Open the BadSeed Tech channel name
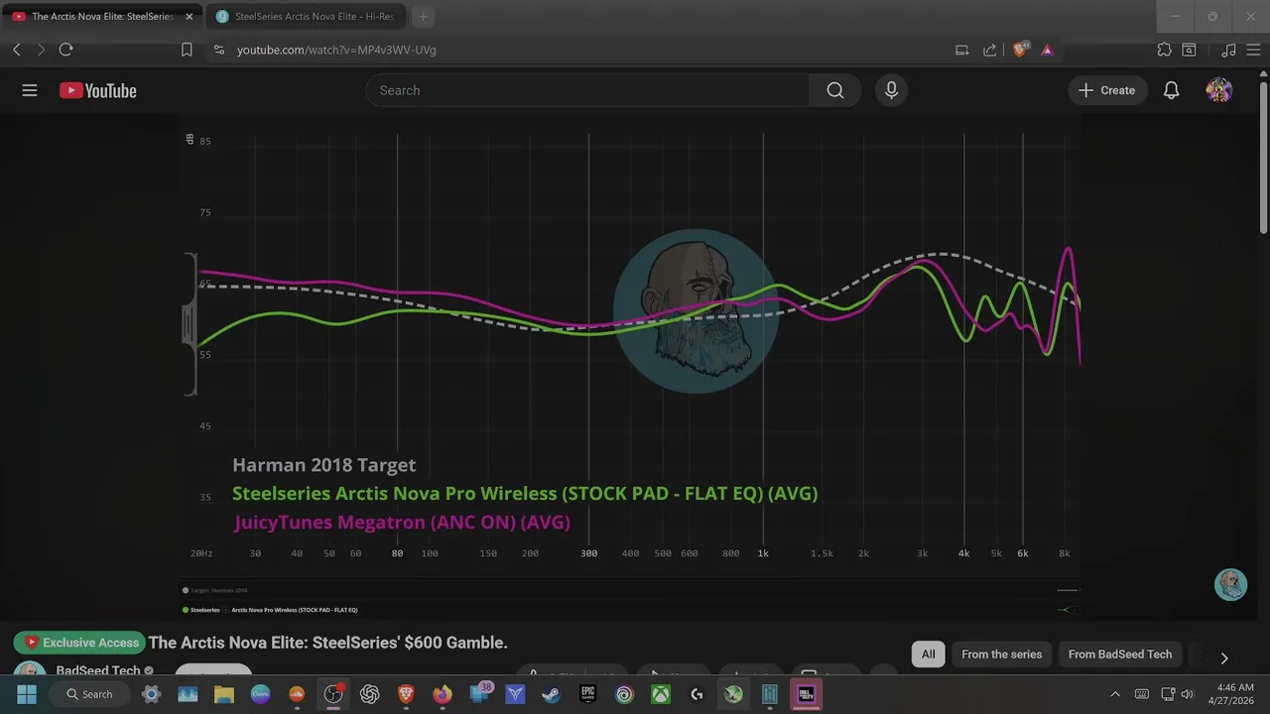This screenshot has width=1270, height=714. click(x=98, y=670)
